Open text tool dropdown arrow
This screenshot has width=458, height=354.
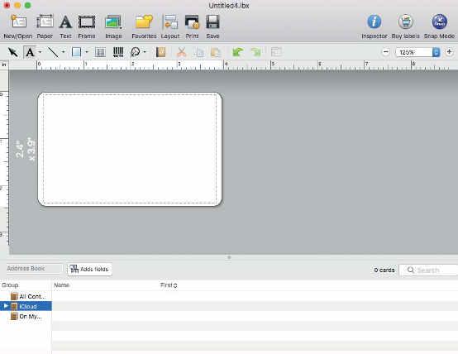[40, 52]
